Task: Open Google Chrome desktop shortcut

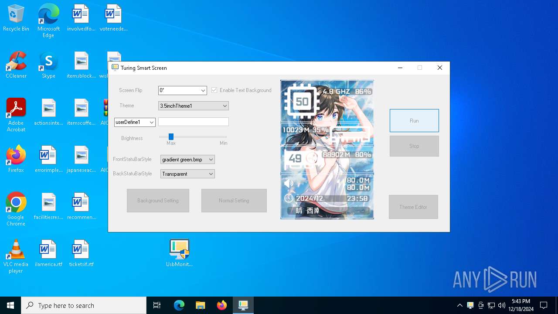Action: click(16, 209)
